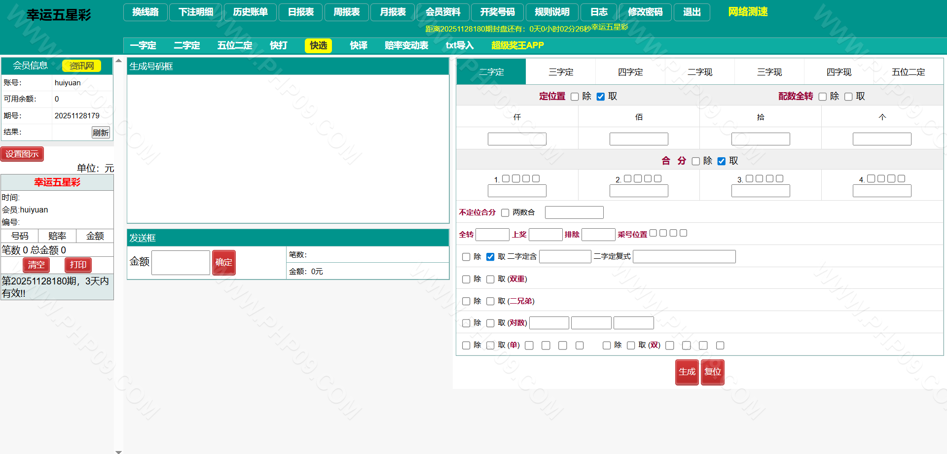The image size is (947, 454).
Task: Click the left panel scrollbar up arrow
Action: point(118,61)
